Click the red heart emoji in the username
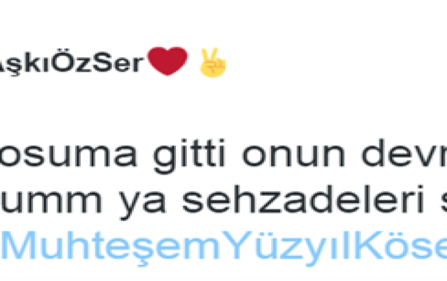 (167, 61)
